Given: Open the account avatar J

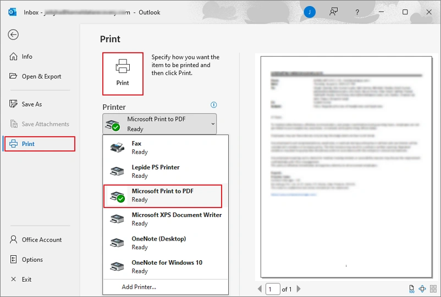Looking at the screenshot, I should (x=310, y=12).
